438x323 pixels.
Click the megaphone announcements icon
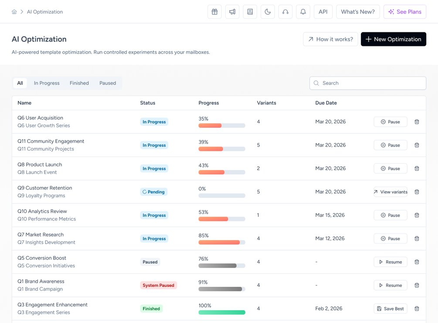[232, 12]
